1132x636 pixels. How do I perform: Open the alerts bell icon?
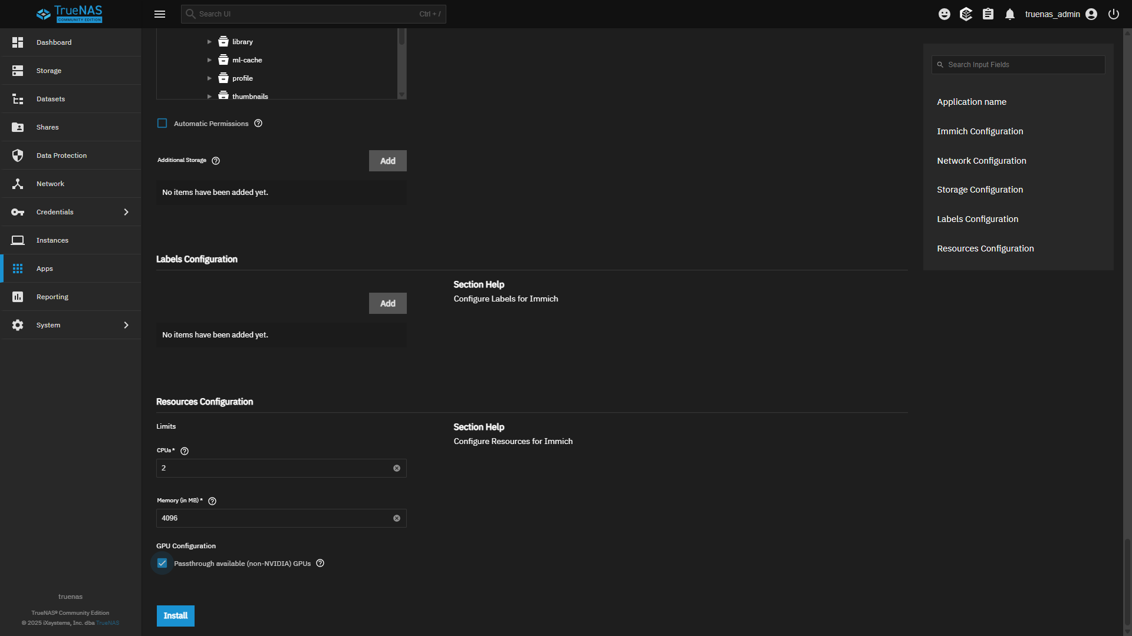click(x=1010, y=14)
